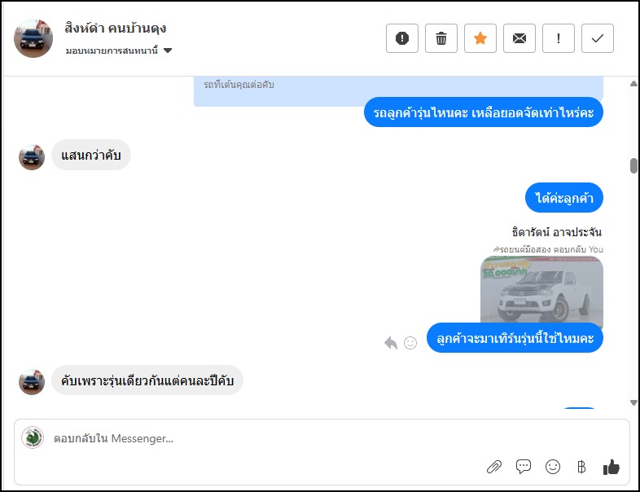Attach a file with paperclip icon
The width and height of the screenshot is (640, 492).
pos(493,467)
